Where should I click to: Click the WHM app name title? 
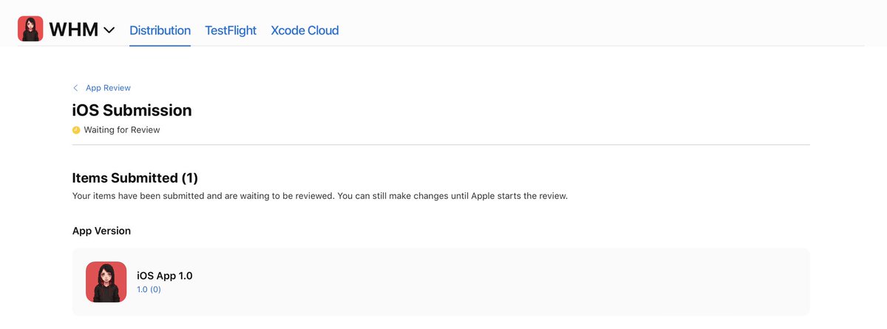coord(73,30)
